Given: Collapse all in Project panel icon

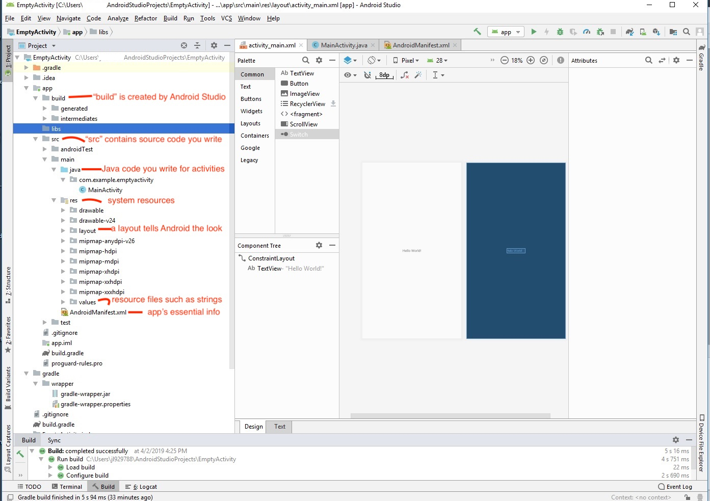Looking at the screenshot, I should click(x=197, y=45).
